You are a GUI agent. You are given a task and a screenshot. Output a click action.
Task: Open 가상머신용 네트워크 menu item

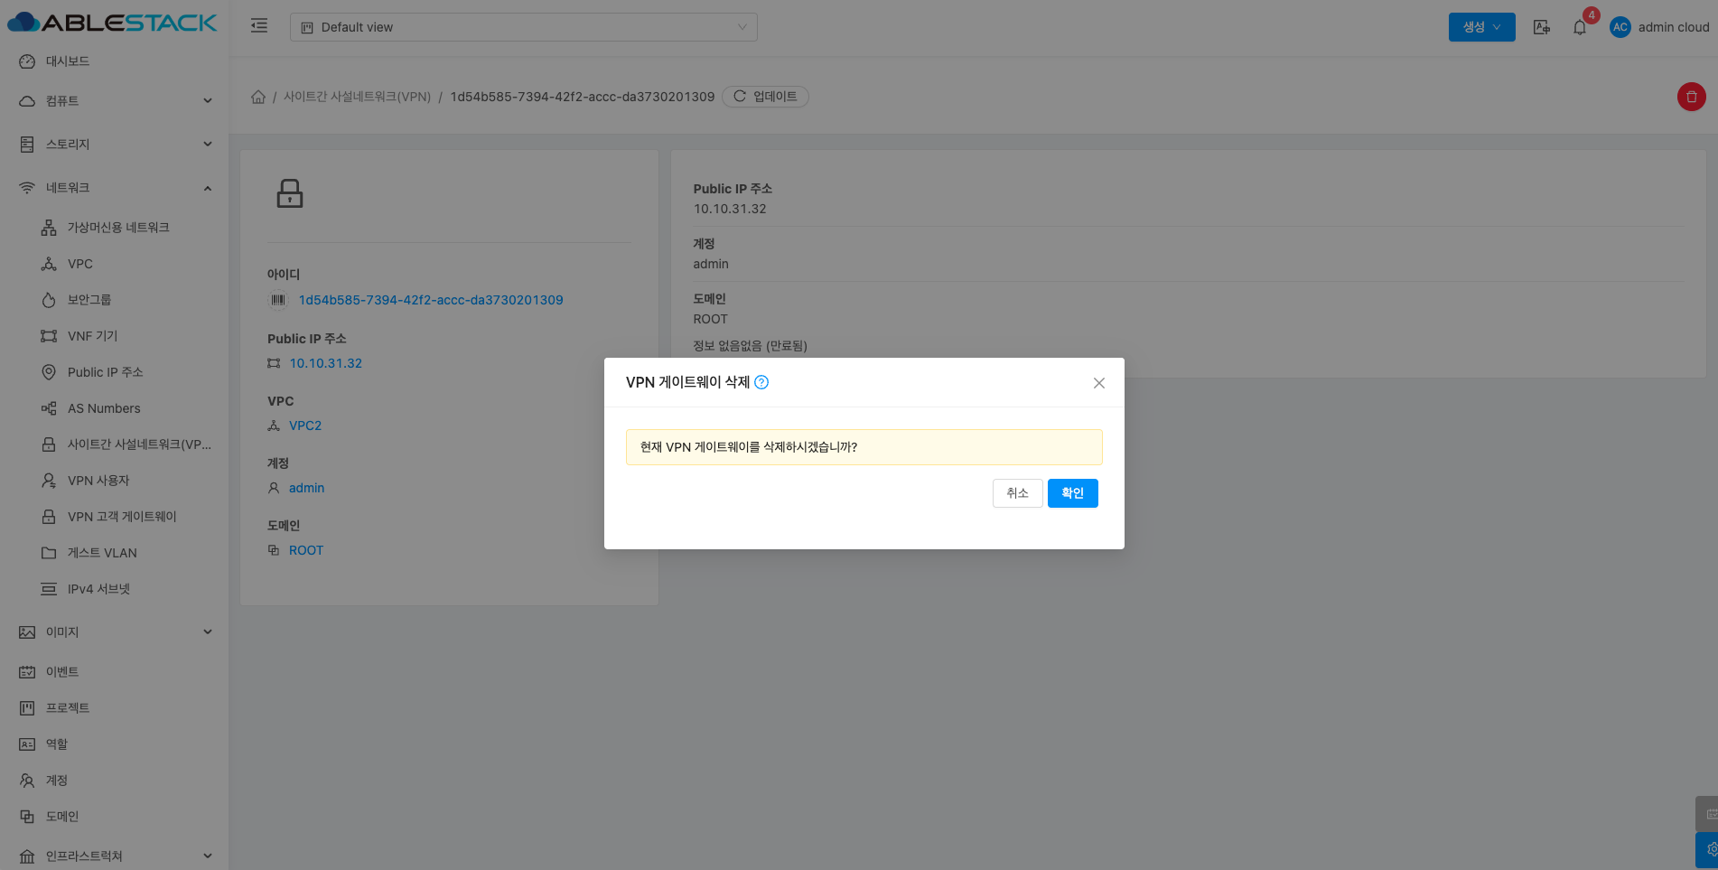pyautogui.click(x=114, y=228)
